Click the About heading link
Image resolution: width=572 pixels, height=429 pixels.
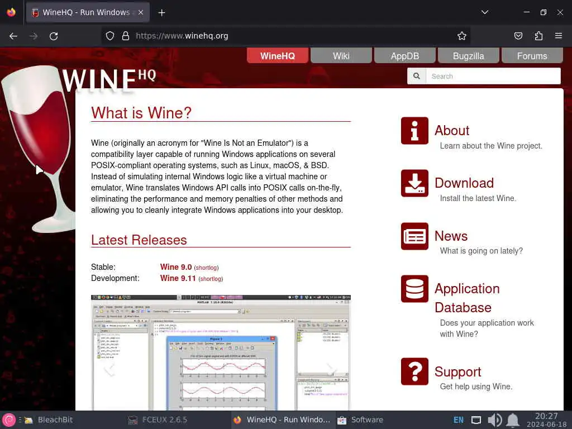[452, 131]
